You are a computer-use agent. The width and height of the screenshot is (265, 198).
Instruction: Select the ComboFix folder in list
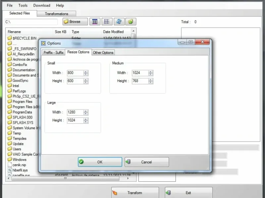pyautogui.click(x=20, y=65)
